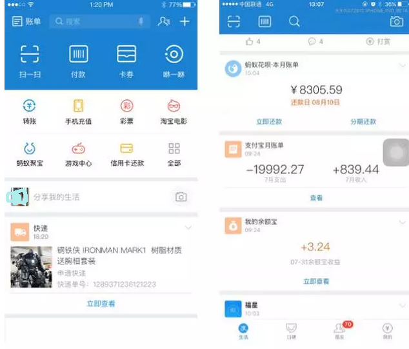Open the chevron on 我的余额宝 card

pos(402,223)
